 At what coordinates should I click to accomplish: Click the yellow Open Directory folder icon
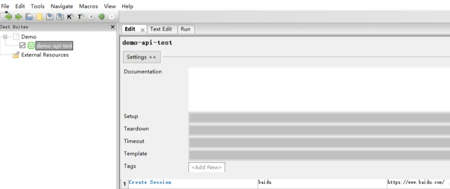click(39, 17)
